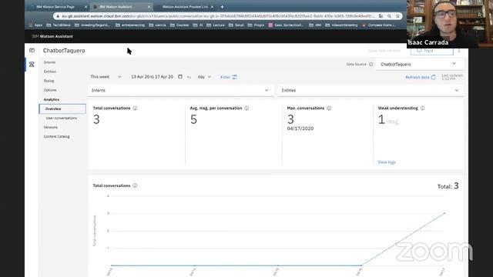The width and height of the screenshot is (493, 277).
Task: Open Versions in the skill menu
Action: (50, 127)
